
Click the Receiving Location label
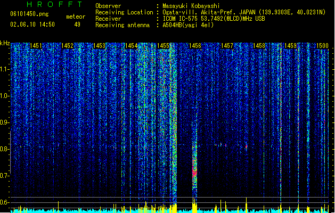[x=124, y=12]
